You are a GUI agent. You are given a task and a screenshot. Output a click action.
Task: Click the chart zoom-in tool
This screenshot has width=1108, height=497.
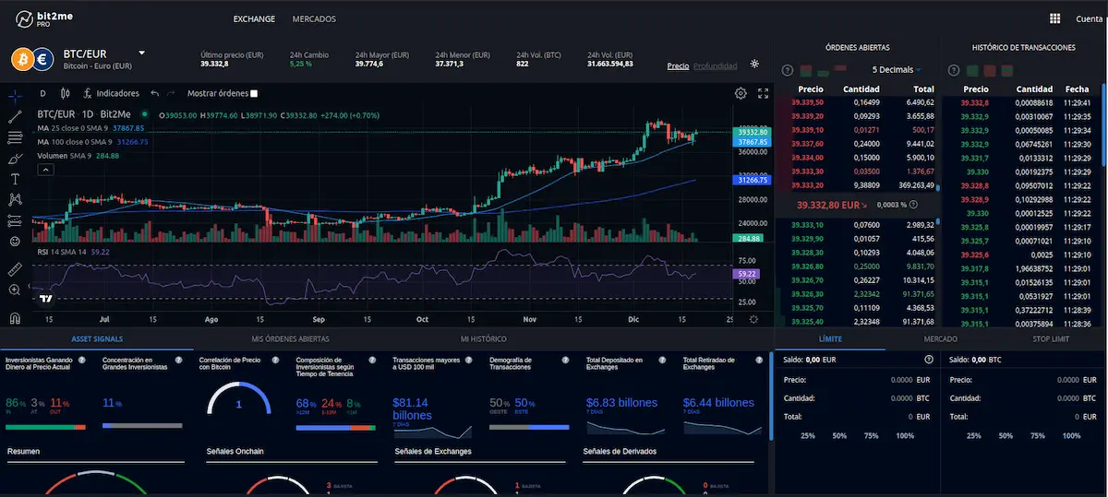pyautogui.click(x=15, y=290)
